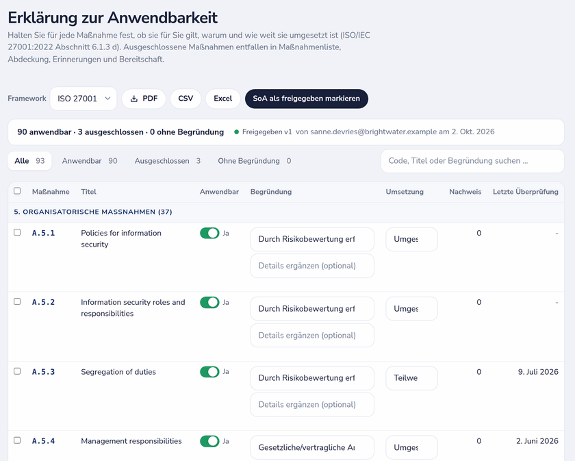Screen dimensions: 575x461
Task: Export the table as Excel
Action: tap(223, 99)
